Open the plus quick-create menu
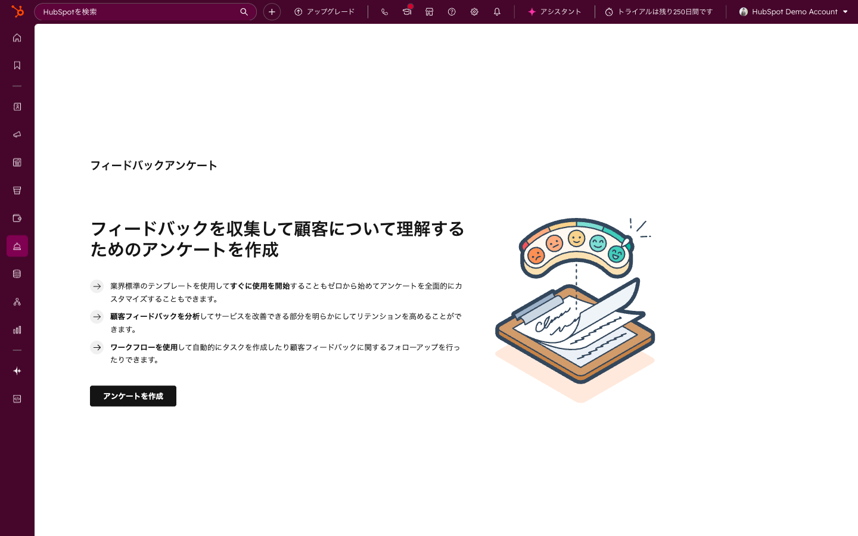This screenshot has height=536, width=858. tap(272, 12)
